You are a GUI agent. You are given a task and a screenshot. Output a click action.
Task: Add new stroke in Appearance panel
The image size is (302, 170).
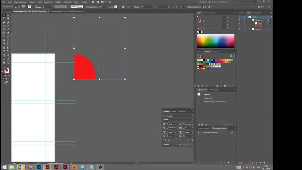[x=199, y=125]
